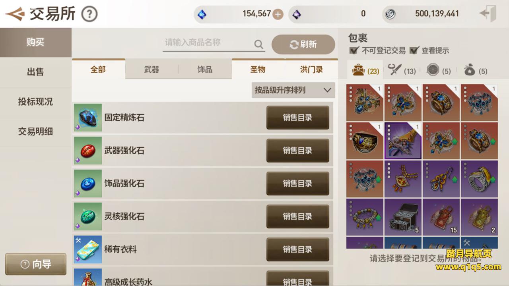Open the weapons inventory tab with 13 items
This screenshot has width=509, height=286.
[402, 71]
